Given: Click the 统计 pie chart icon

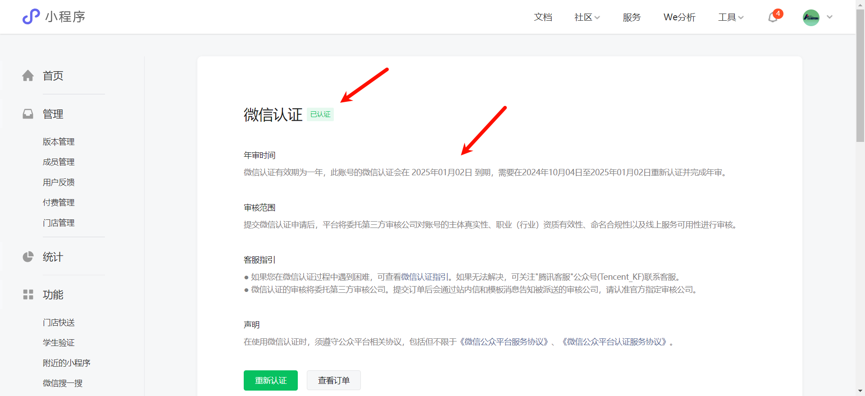Looking at the screenshot, I should coord(28,257).
